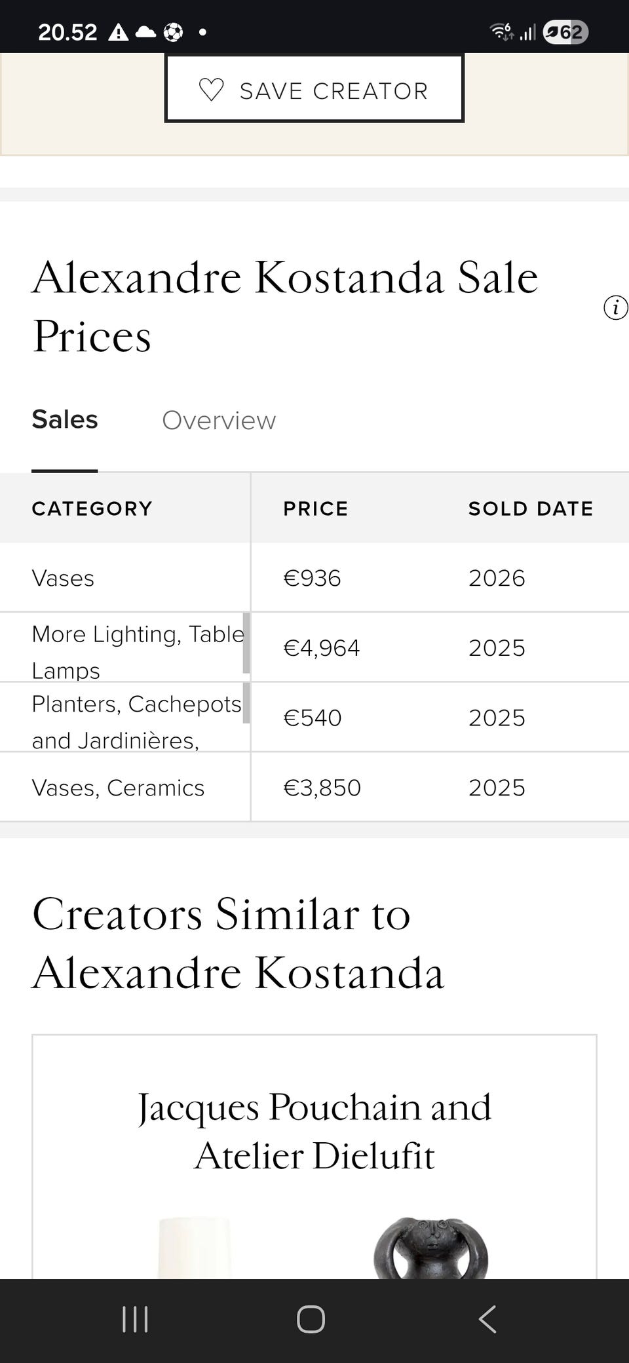Click the Sold Date column header
Viewport: 629px width, 1363px height.
pos(531,509)
